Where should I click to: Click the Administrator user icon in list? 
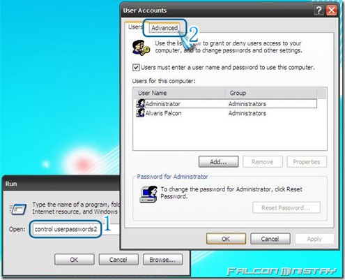(140, 103)
